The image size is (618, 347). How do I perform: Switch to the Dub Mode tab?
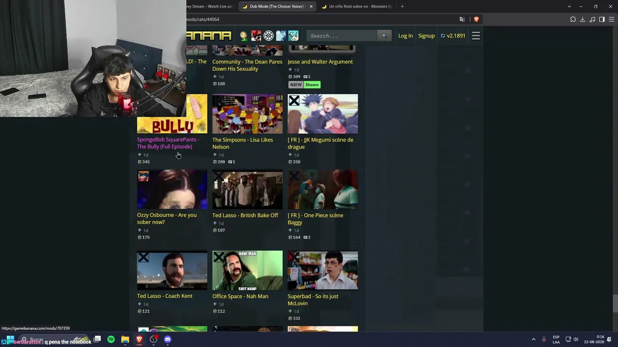276,6
